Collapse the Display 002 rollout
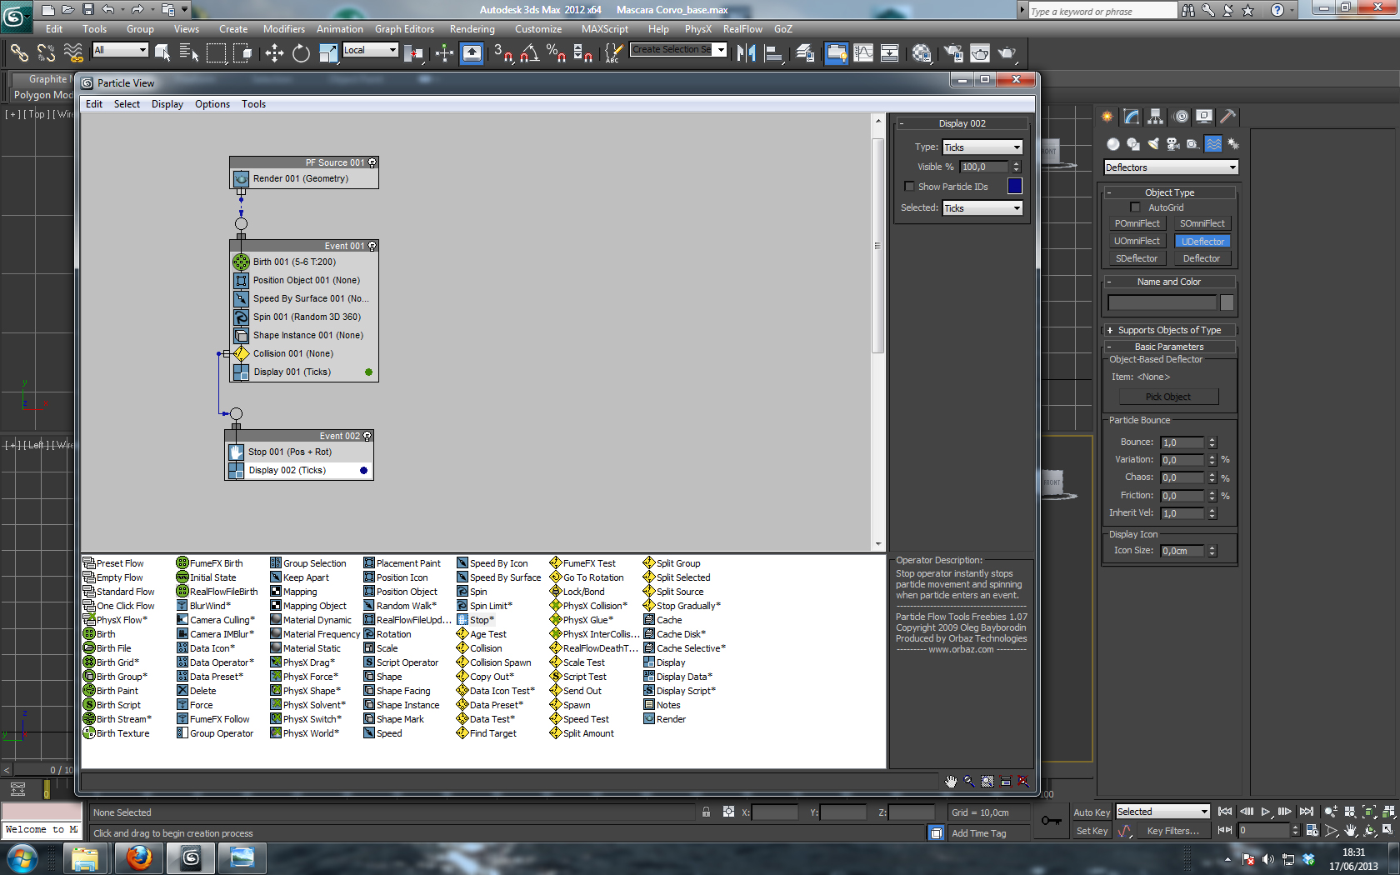The image size is (1400, 875). [962, 123]
